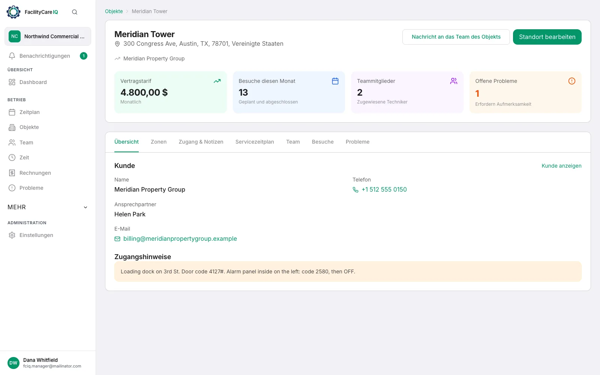Image resolution: width=600 pixels, height=375 pixels.
Task: Click billing@meridianpropertygroup.example email link
Action: click(x=180, y=239)
